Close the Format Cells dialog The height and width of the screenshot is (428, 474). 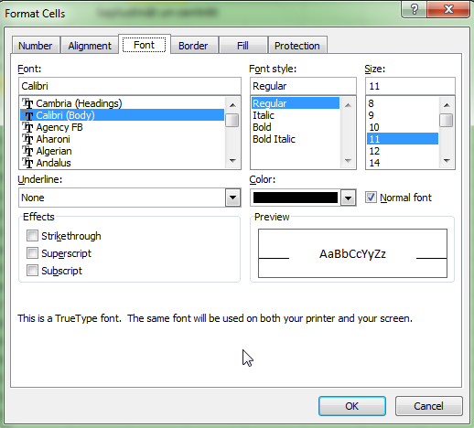click(x=448, y=9)
